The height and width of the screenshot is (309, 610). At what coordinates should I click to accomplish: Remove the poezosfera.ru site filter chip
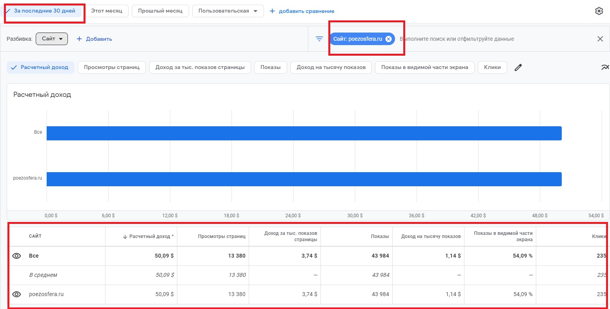click(x=388, y=39)
